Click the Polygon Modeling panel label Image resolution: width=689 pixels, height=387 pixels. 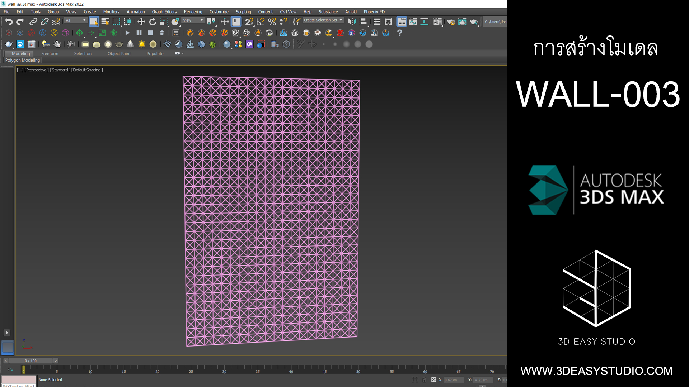point(23,60)
